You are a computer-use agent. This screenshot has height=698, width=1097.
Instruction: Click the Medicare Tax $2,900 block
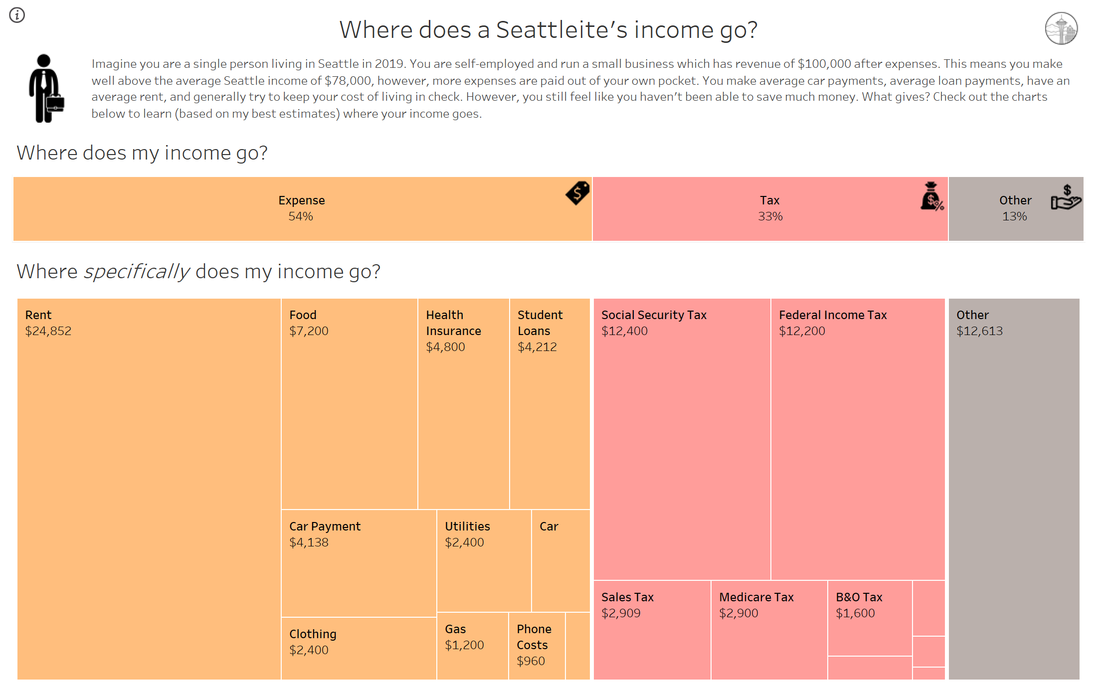pyautogui.click(x=769, y=630)
